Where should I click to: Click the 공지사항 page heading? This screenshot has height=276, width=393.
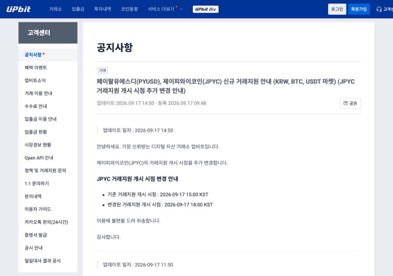115,47
